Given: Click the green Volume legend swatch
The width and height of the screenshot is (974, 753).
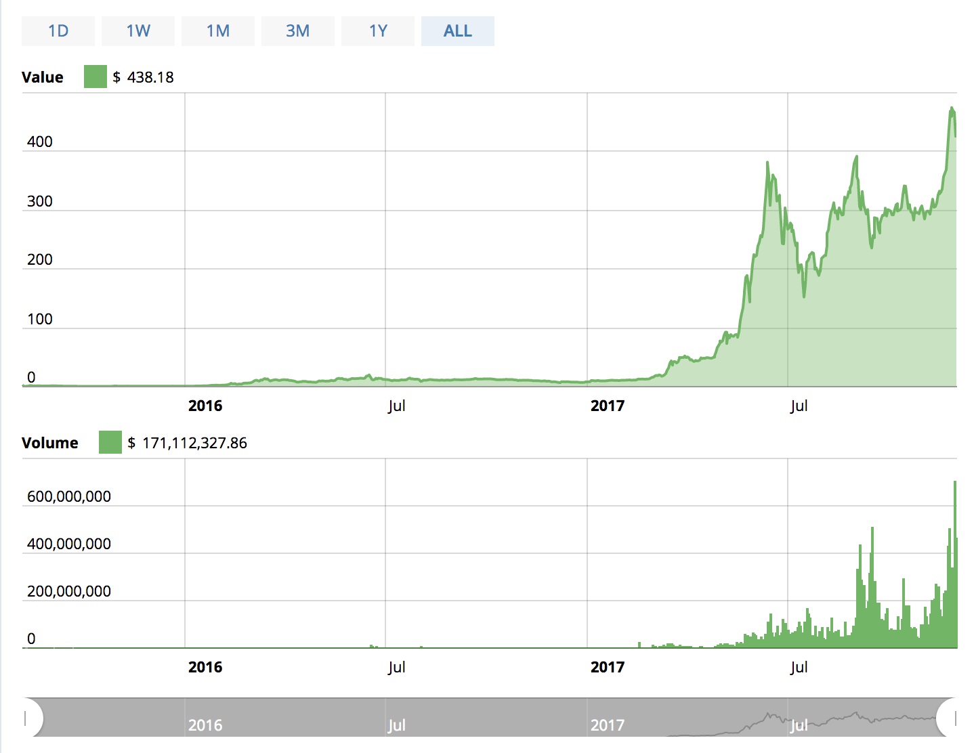Looking at the screenshot, I should 110,442.
